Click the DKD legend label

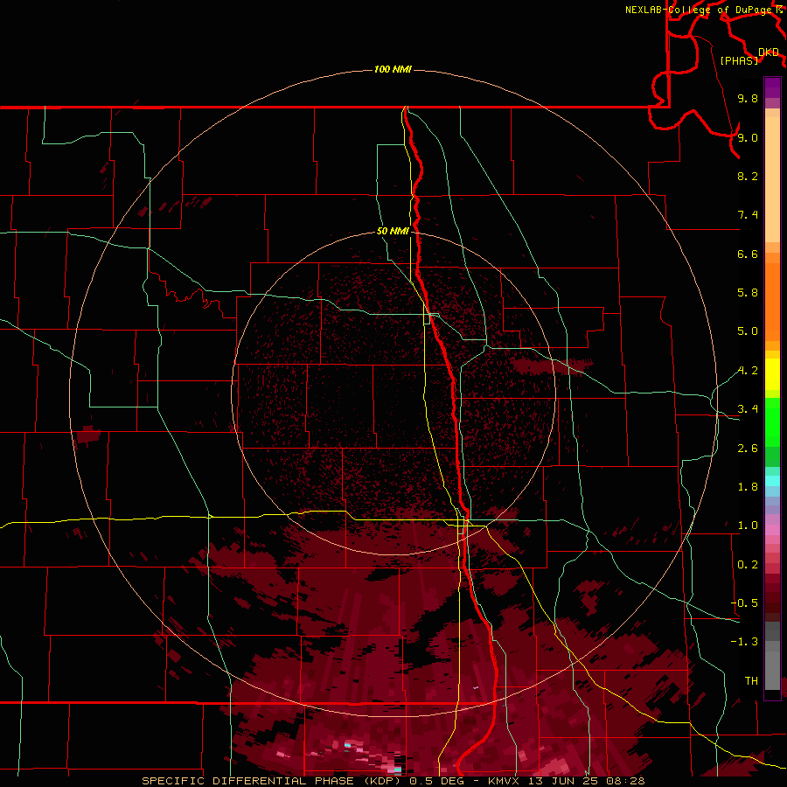pyautogui.click(x=769, y=52)
